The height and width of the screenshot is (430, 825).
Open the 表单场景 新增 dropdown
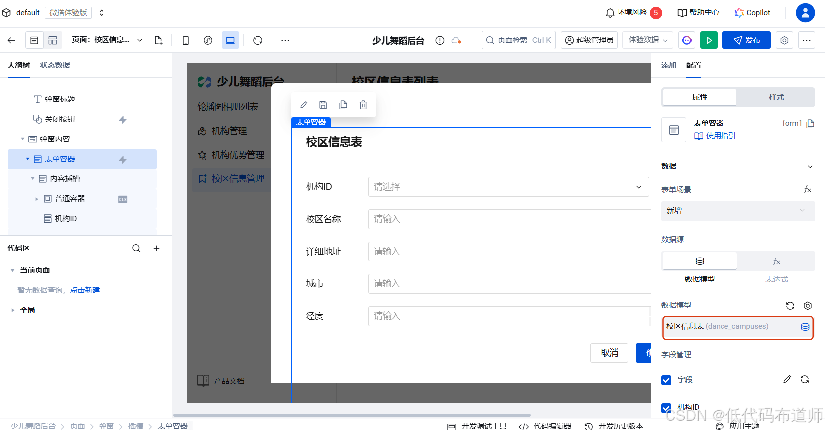(x=738, y=211)
